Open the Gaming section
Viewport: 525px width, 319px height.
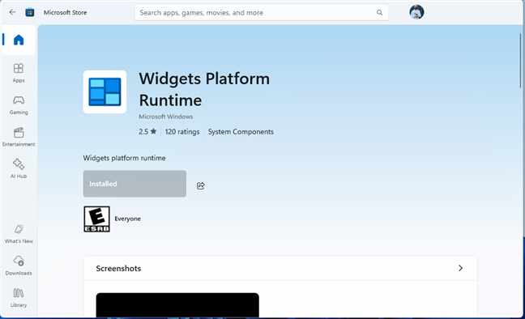19,104
